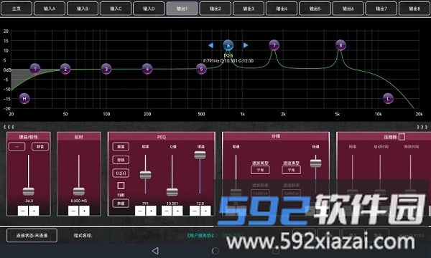
Task: Click the EQ[6] band selector button
Action: pyautogui.click(x=121, y=173)
